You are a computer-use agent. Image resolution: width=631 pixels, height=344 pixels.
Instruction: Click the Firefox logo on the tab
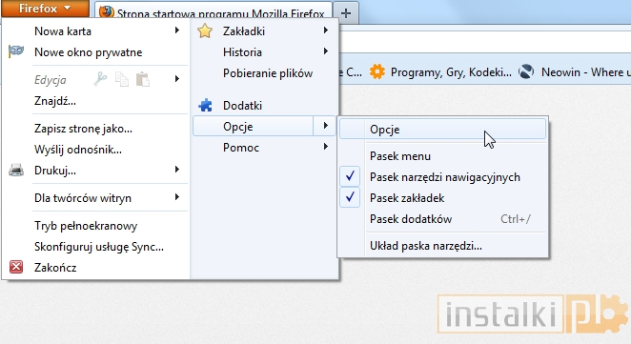106,12
